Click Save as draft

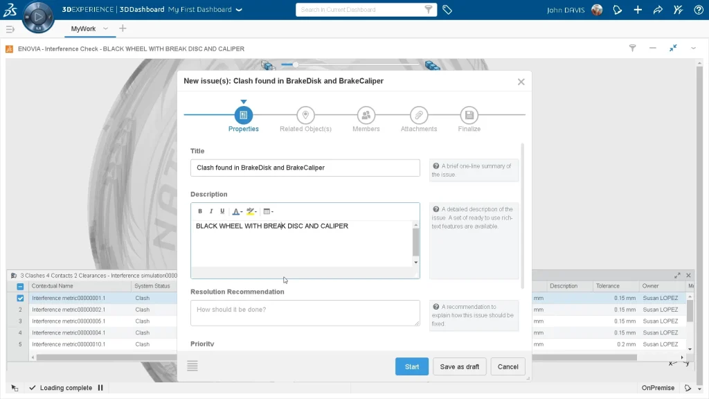point(460,366)
